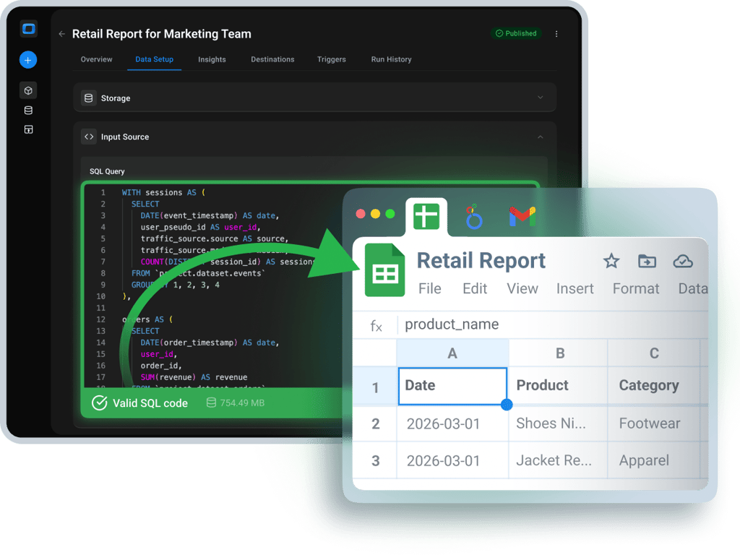The width and height of the screenshot is (740, 555).
Task: Open the Insights tab
Action: [x=212, y=59]
